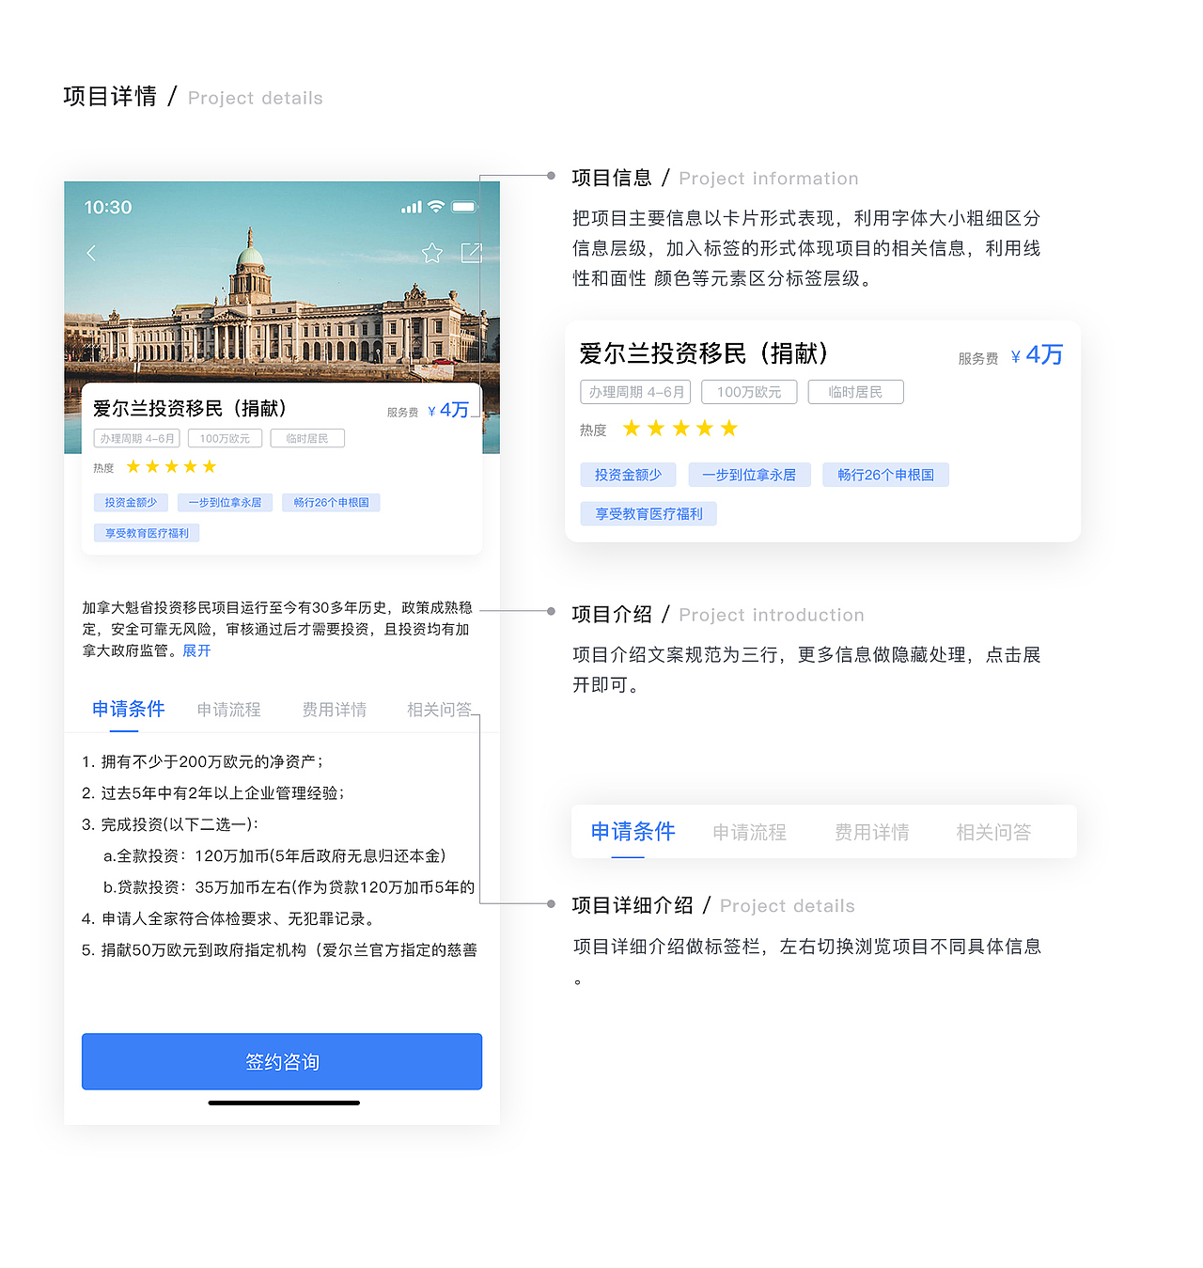The height and width of the screenshot is (1268, 1203).
Task: Select 费用详情 tab in enlarged tab bar
Action: pyautogui.click(x=871, y=833)
